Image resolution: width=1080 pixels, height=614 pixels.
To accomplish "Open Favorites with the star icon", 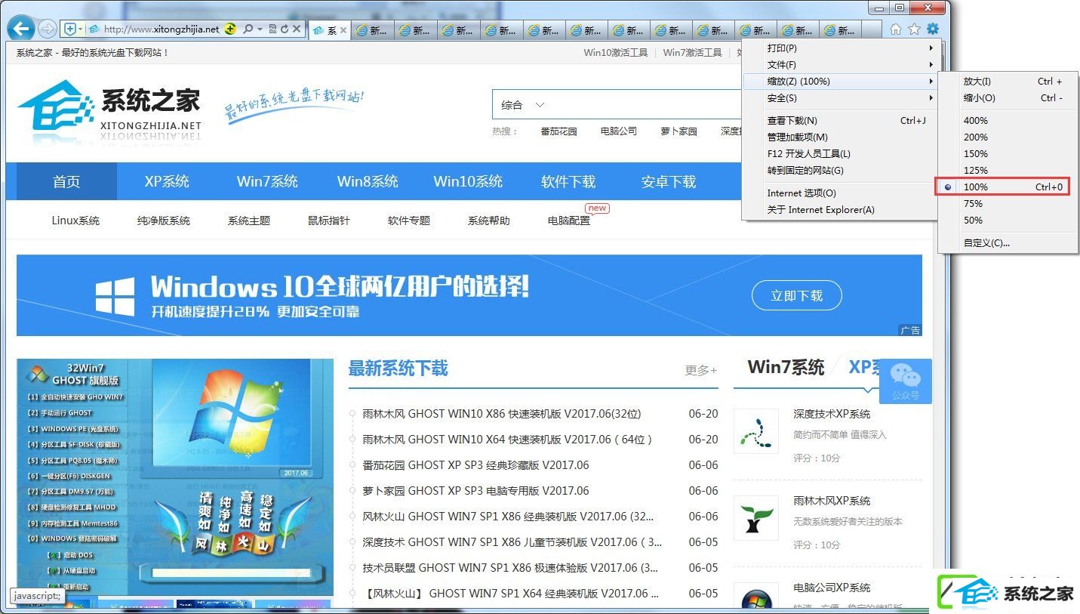I will click(x=914, y=29).
